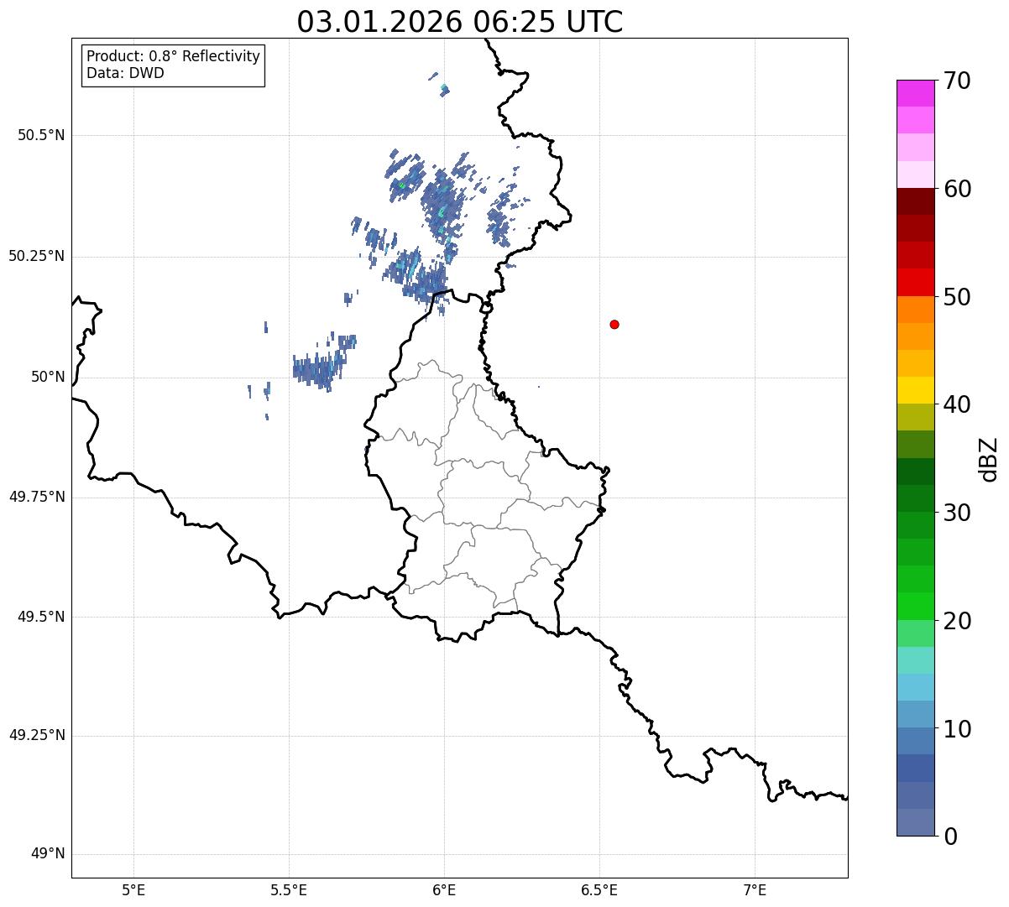
Task: Click the 6°E longitude tick label
Action: pyautogui.click(x=444, y=890)
